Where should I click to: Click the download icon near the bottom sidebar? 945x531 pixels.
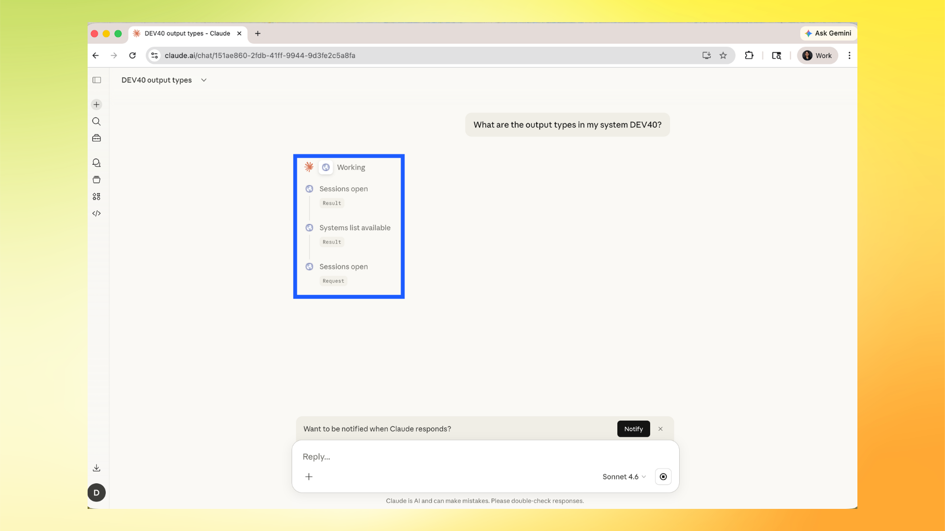(x=96, y=468)
